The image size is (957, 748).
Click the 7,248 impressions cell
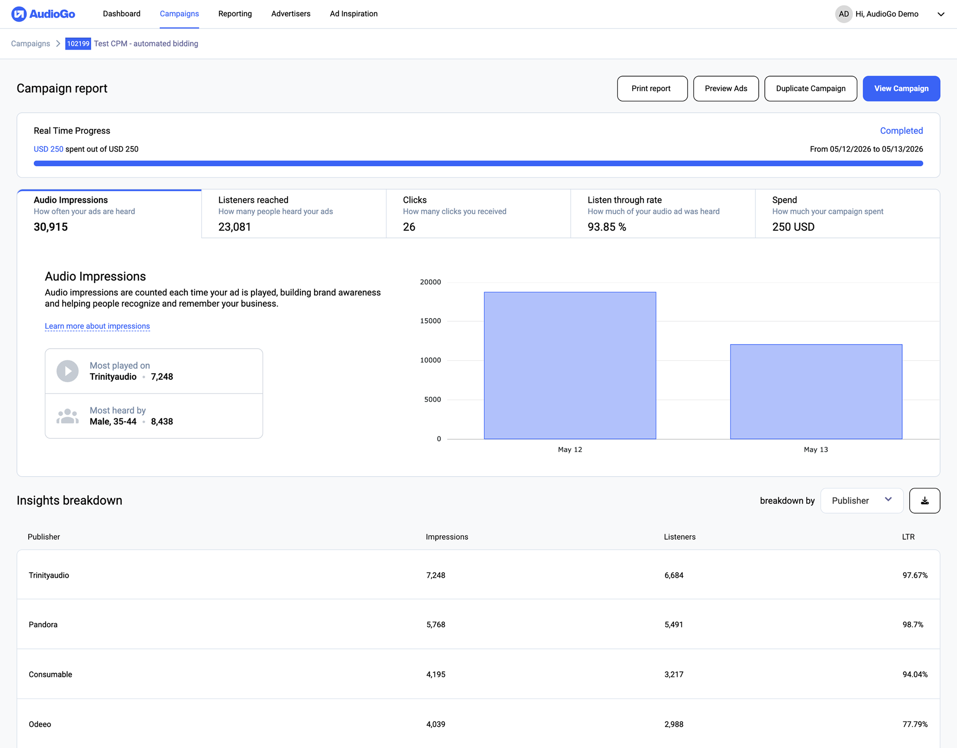(x=436, y=575)
